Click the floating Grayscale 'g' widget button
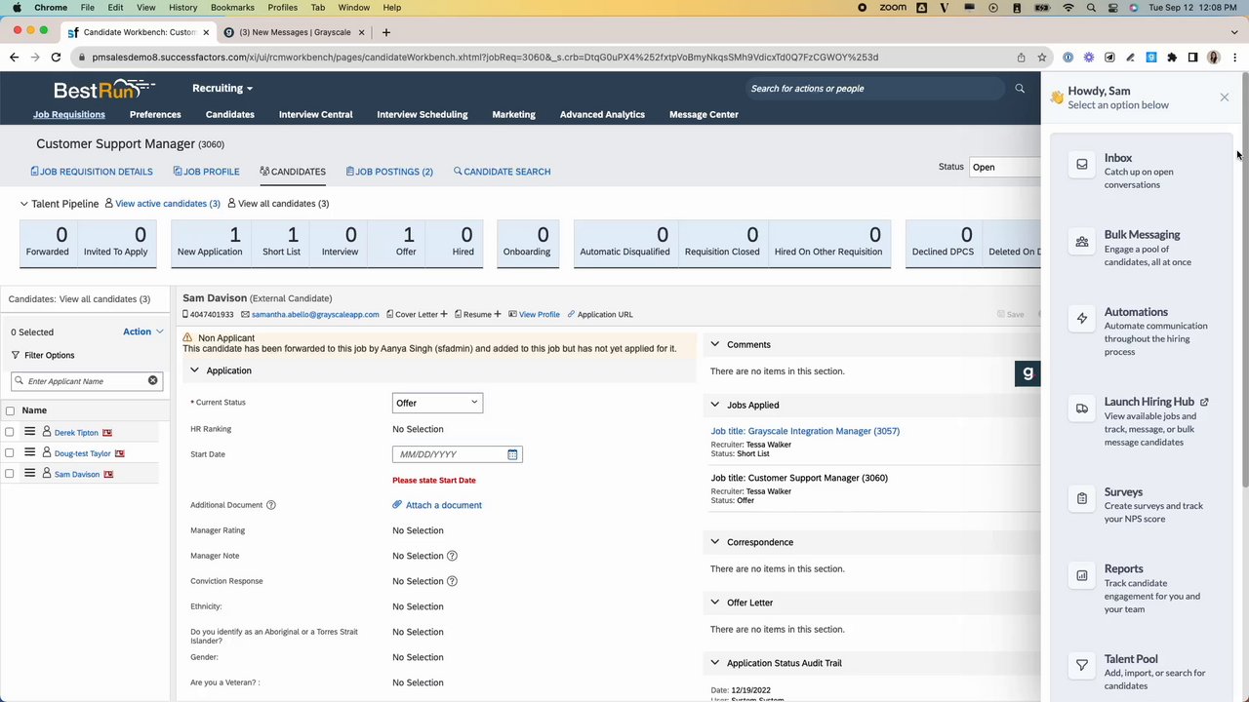 coord(1027,373)
